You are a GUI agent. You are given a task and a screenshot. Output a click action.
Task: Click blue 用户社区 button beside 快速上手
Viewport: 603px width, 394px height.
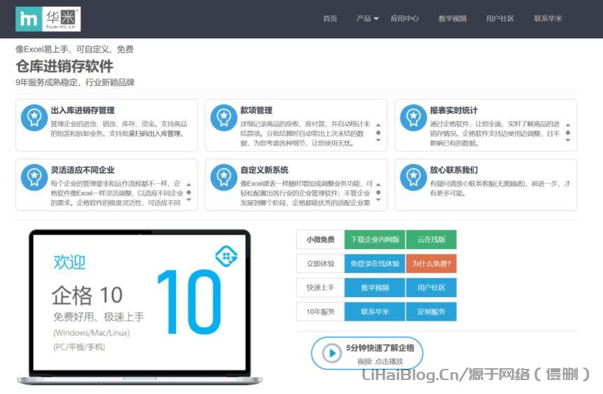coord(431,287)
